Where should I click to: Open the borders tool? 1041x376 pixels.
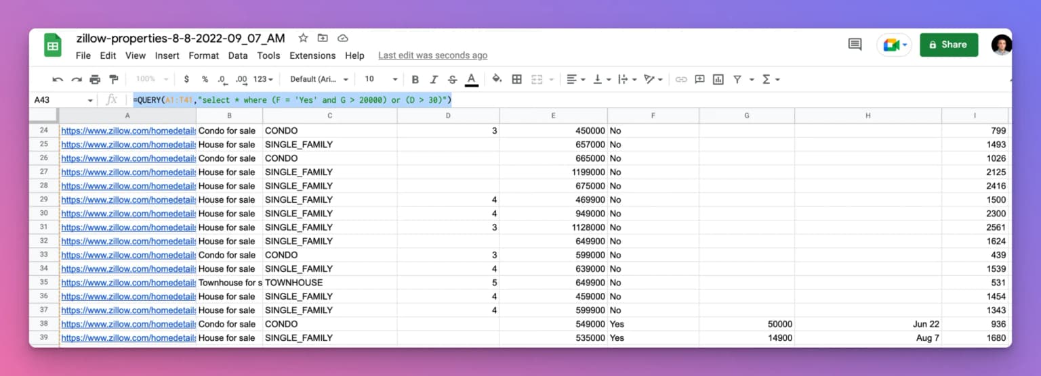point(516,79)
